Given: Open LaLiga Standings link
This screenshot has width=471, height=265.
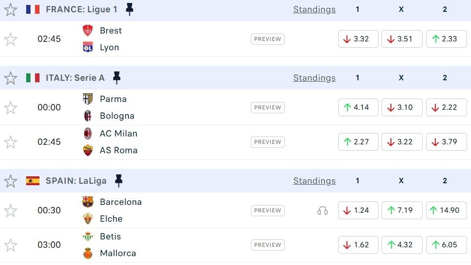Looking at the screenshot, I should coord(314,181).
